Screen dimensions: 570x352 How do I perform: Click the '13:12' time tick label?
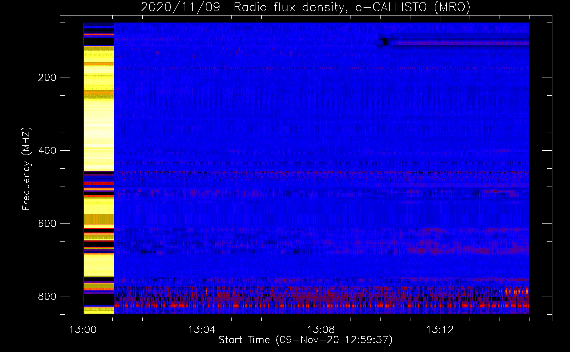click(440, 330)
